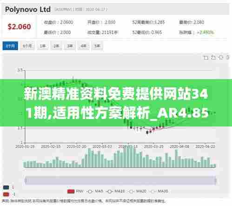Select the 3个月 time range tab
Viewport: 232px width, 206px height.
click(10, 46)
